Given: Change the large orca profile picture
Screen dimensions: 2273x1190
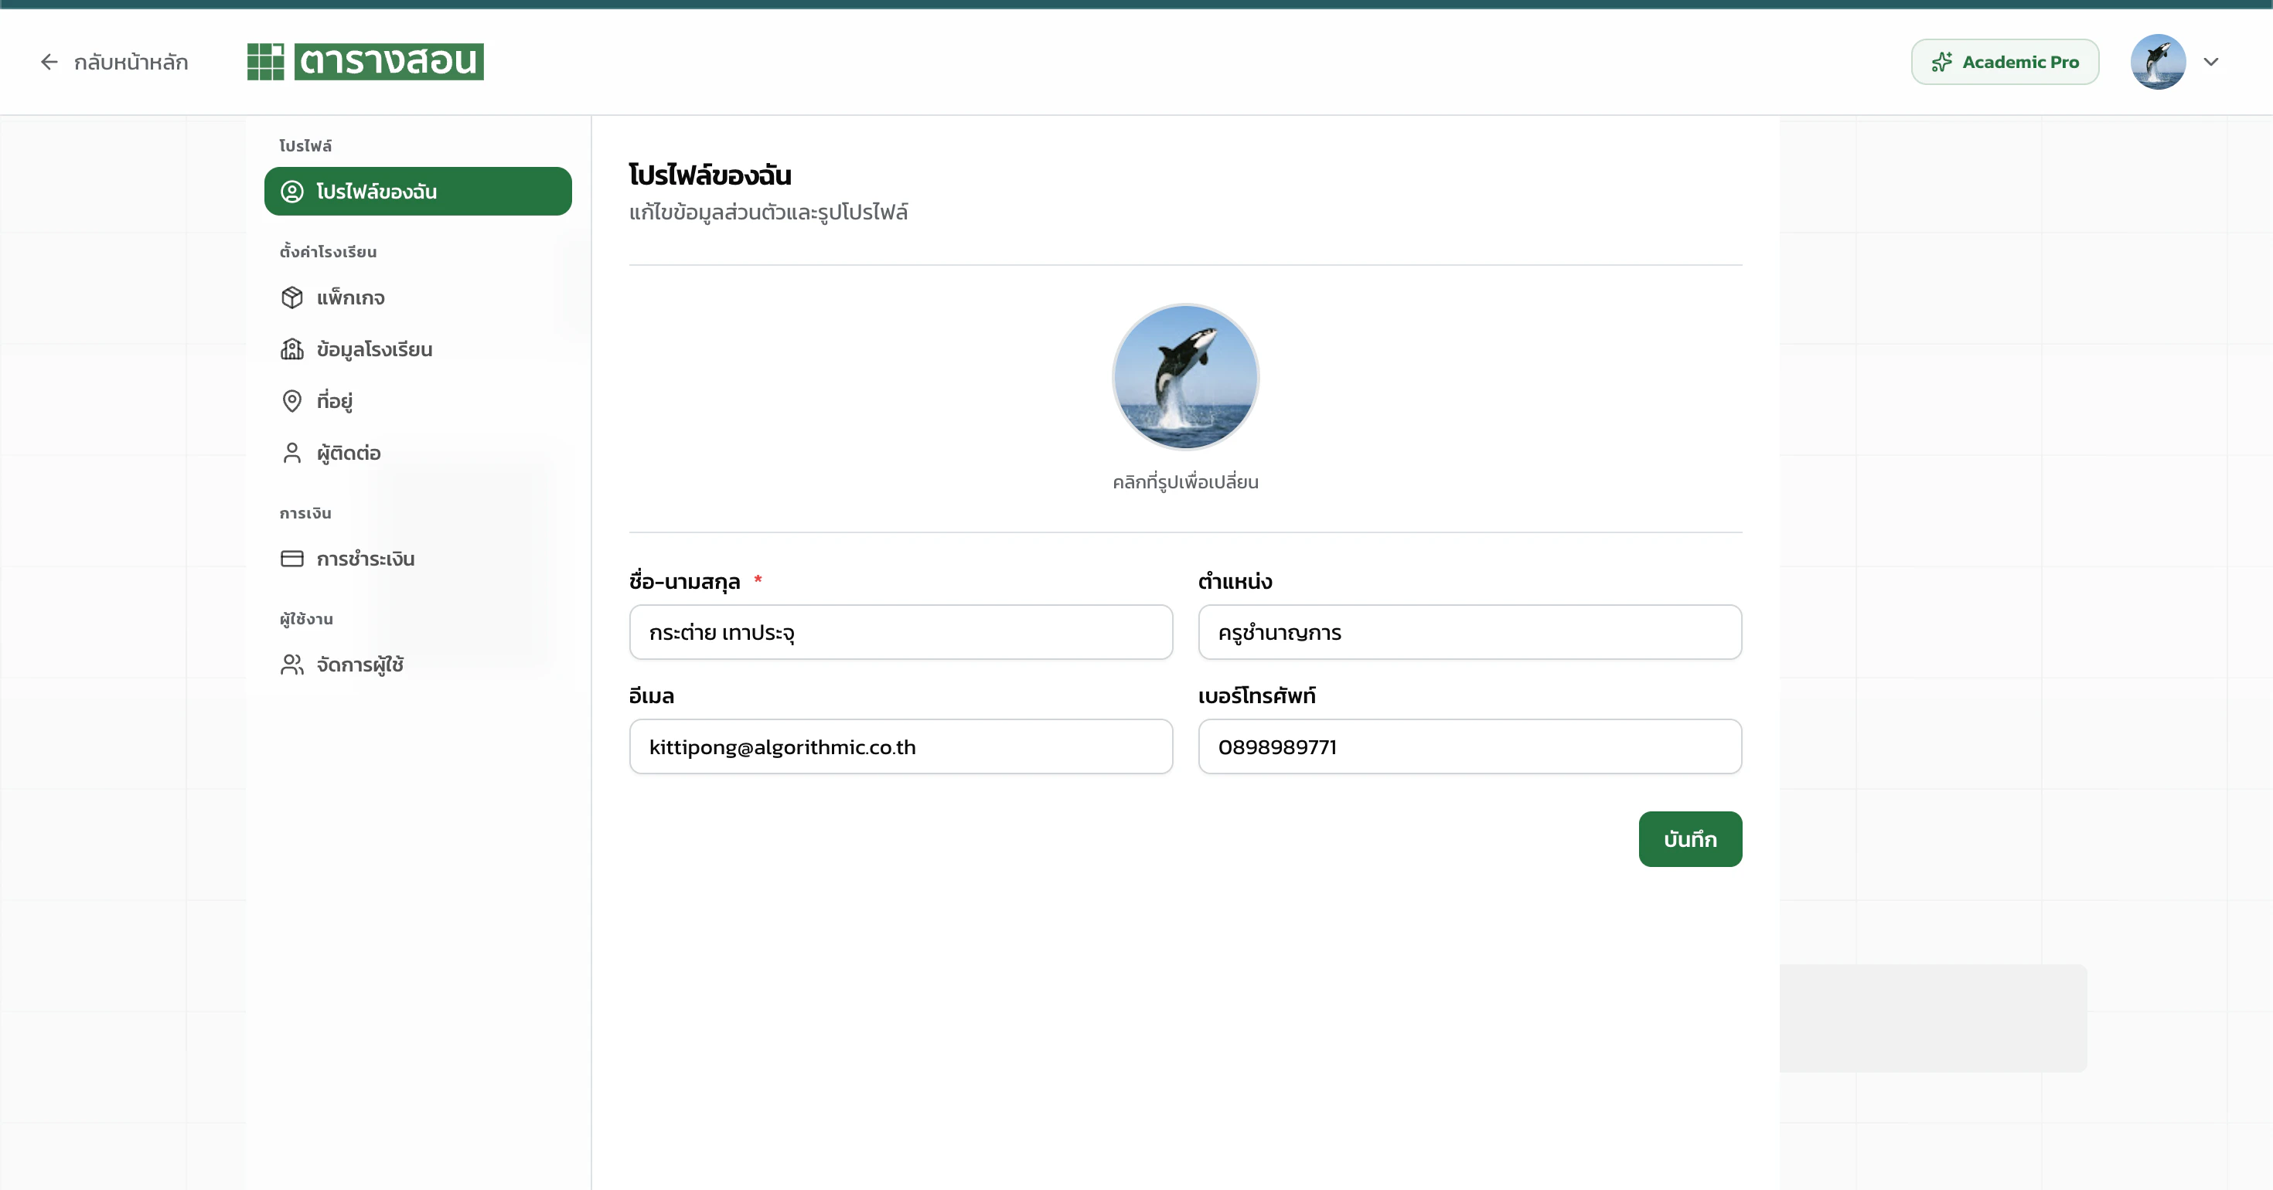Looking at the screenshot, I should coord(1185,376).
